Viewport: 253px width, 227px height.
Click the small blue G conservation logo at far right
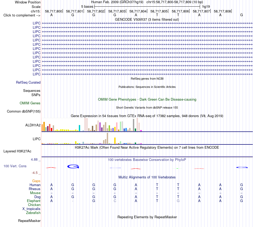click(242, 168)
